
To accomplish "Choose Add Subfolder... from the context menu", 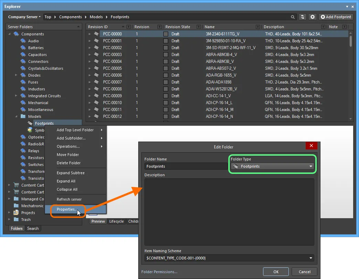I will pyautogui.click(x=76, y=138).
